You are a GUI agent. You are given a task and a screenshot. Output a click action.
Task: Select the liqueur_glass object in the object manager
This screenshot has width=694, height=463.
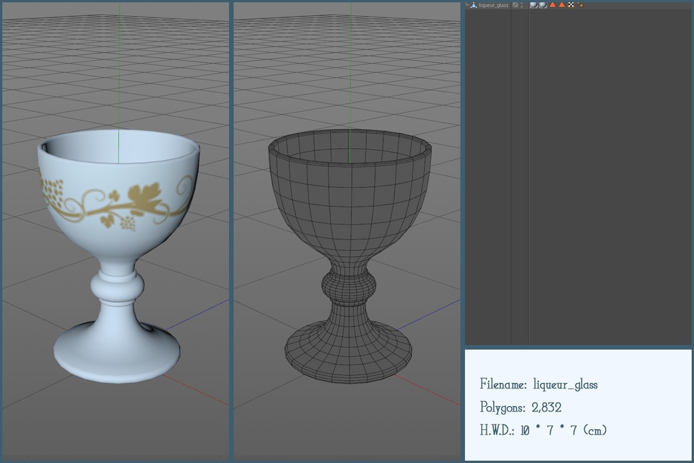point(493,5)
